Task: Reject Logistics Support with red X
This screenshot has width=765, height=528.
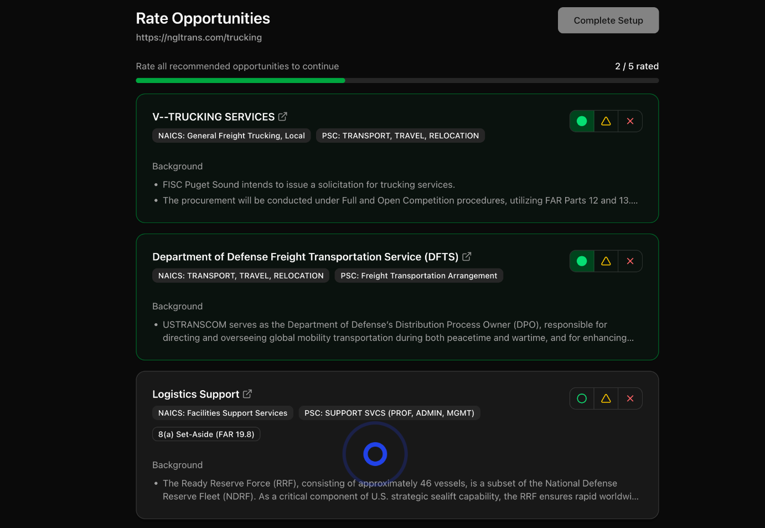Action: pos(630,398)
